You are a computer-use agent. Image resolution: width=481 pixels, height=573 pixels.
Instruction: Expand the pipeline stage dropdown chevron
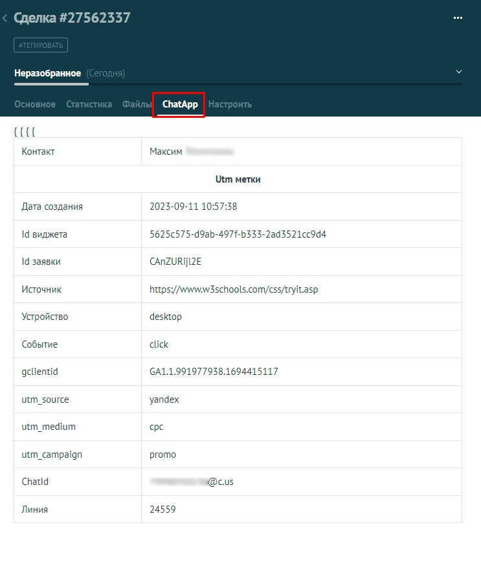[458, 72]
